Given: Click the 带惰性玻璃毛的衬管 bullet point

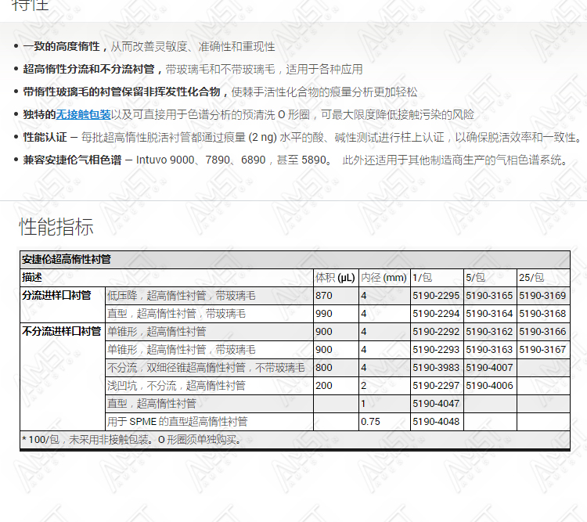Looking at the screenshot, I should (x=220, y=92).
